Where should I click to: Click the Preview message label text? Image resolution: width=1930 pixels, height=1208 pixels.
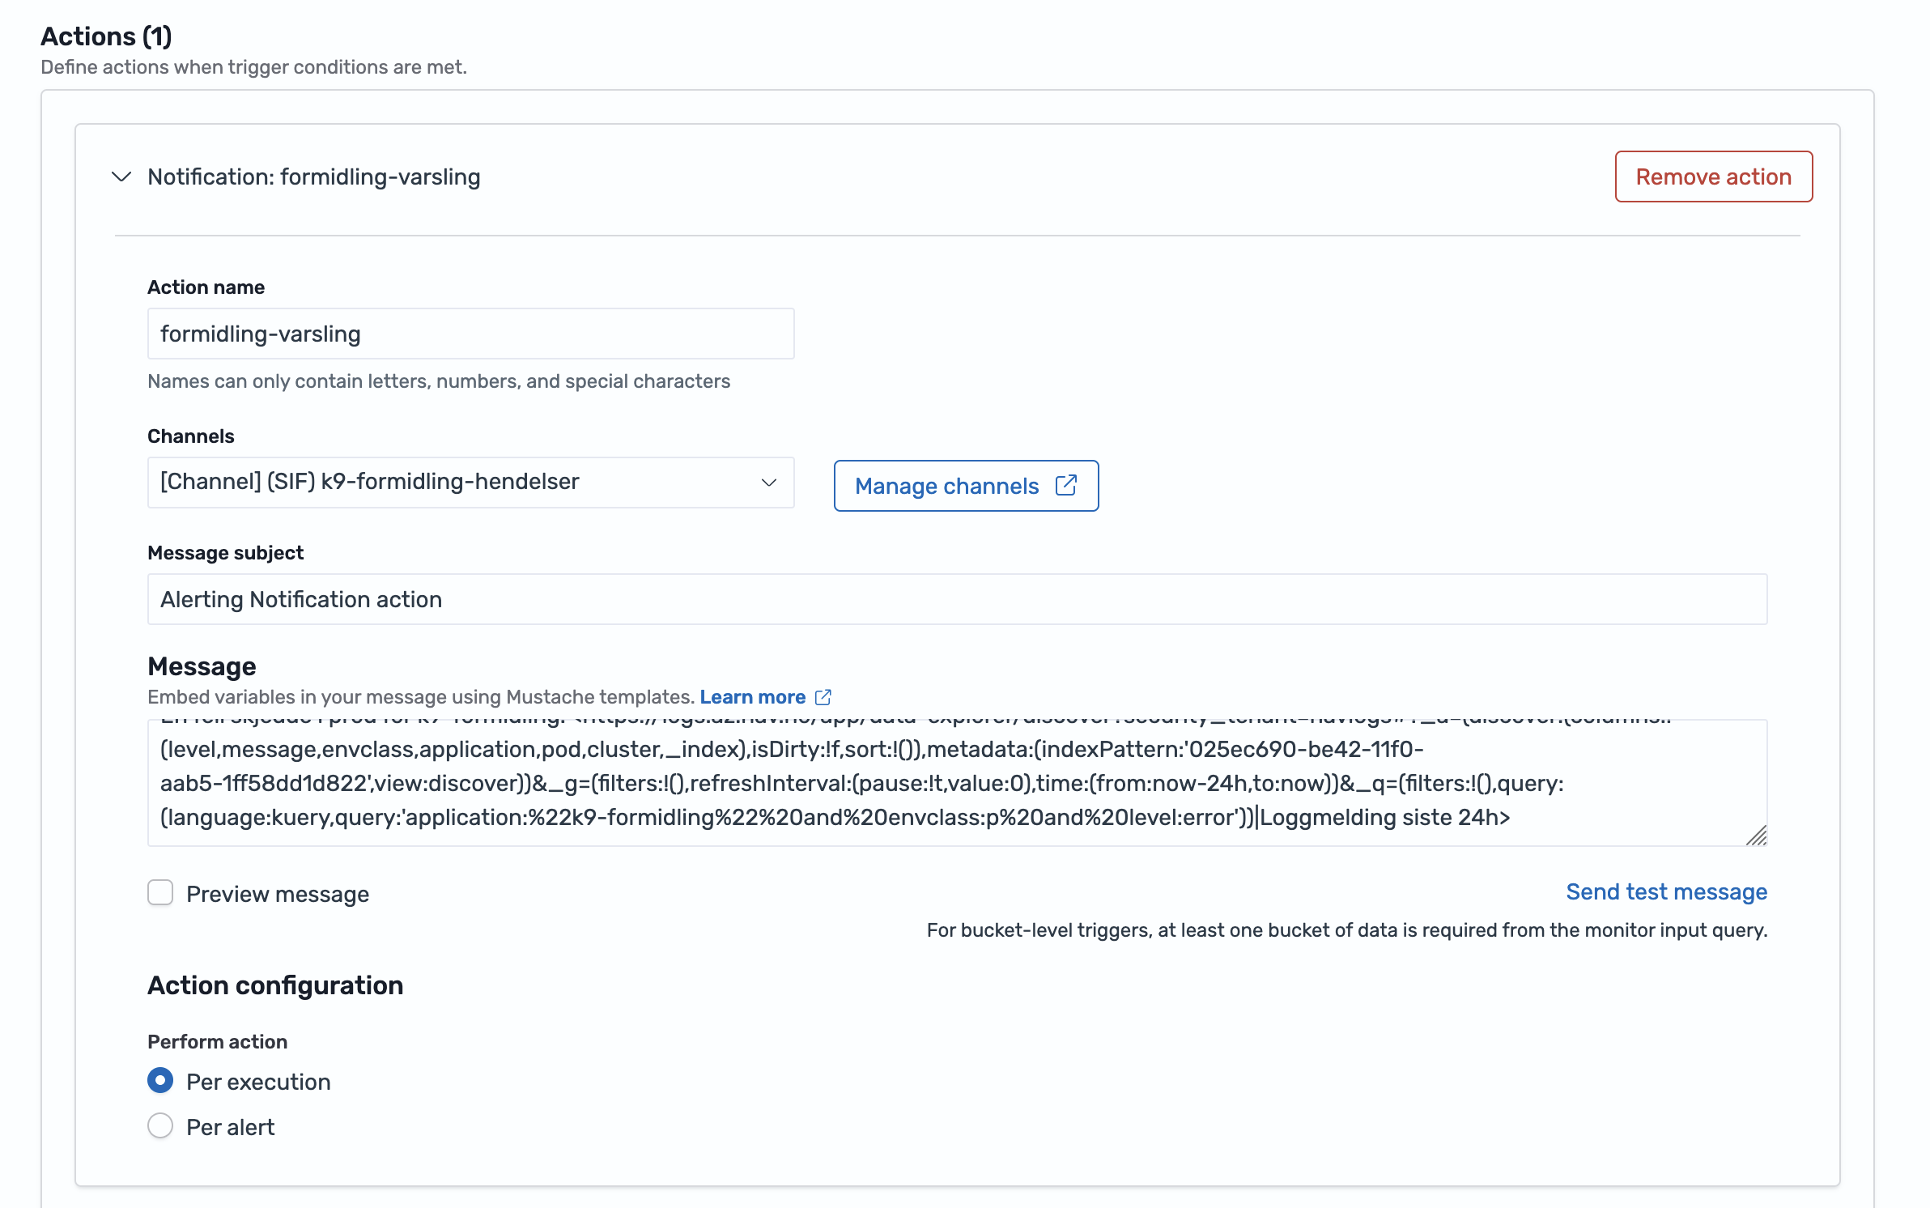pos(278,894)
